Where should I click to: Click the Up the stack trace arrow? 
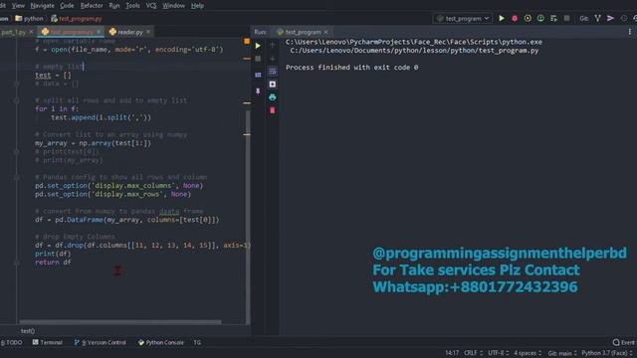coord(273,45)
